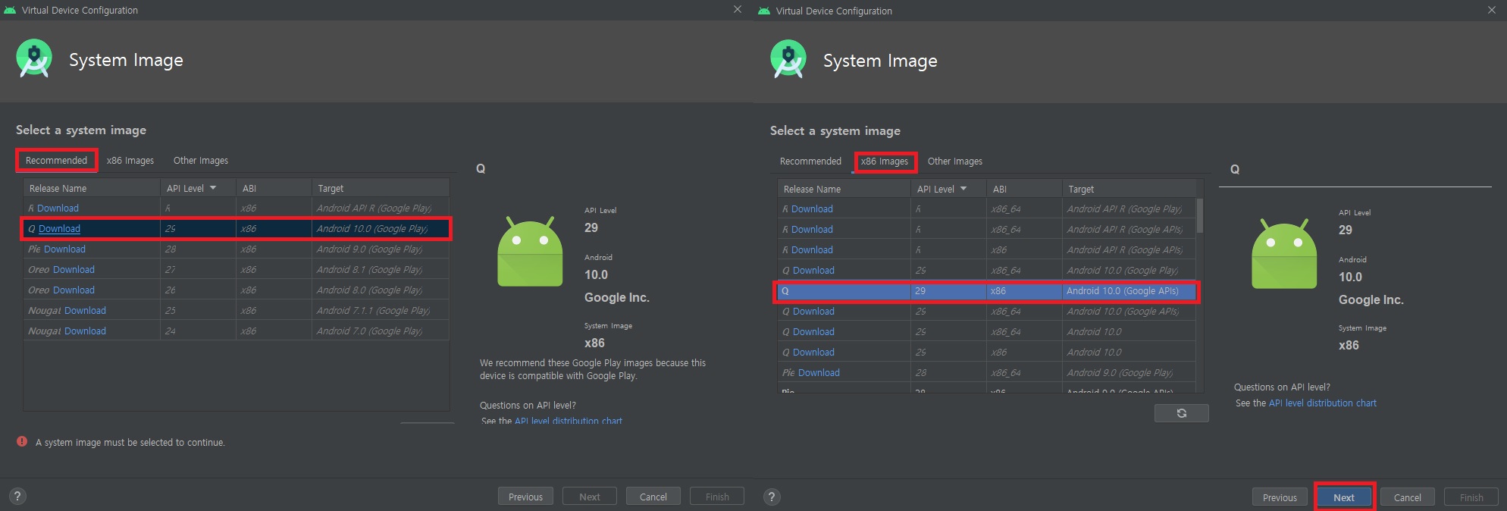This screenshot has height=511, width=1507.
Task: Select Android 10.0 (Google Play) target cell in left window
Action: pos(381,229)
